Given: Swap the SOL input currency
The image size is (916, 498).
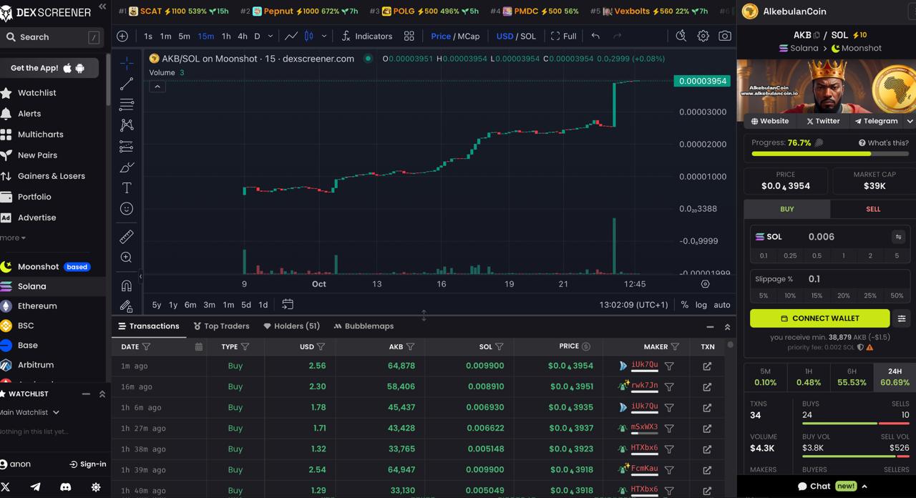Looking at the screenshot, I should [x=898, y=237].
